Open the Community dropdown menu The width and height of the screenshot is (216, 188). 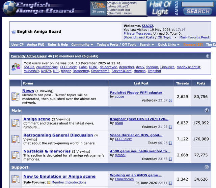point(82,45)
